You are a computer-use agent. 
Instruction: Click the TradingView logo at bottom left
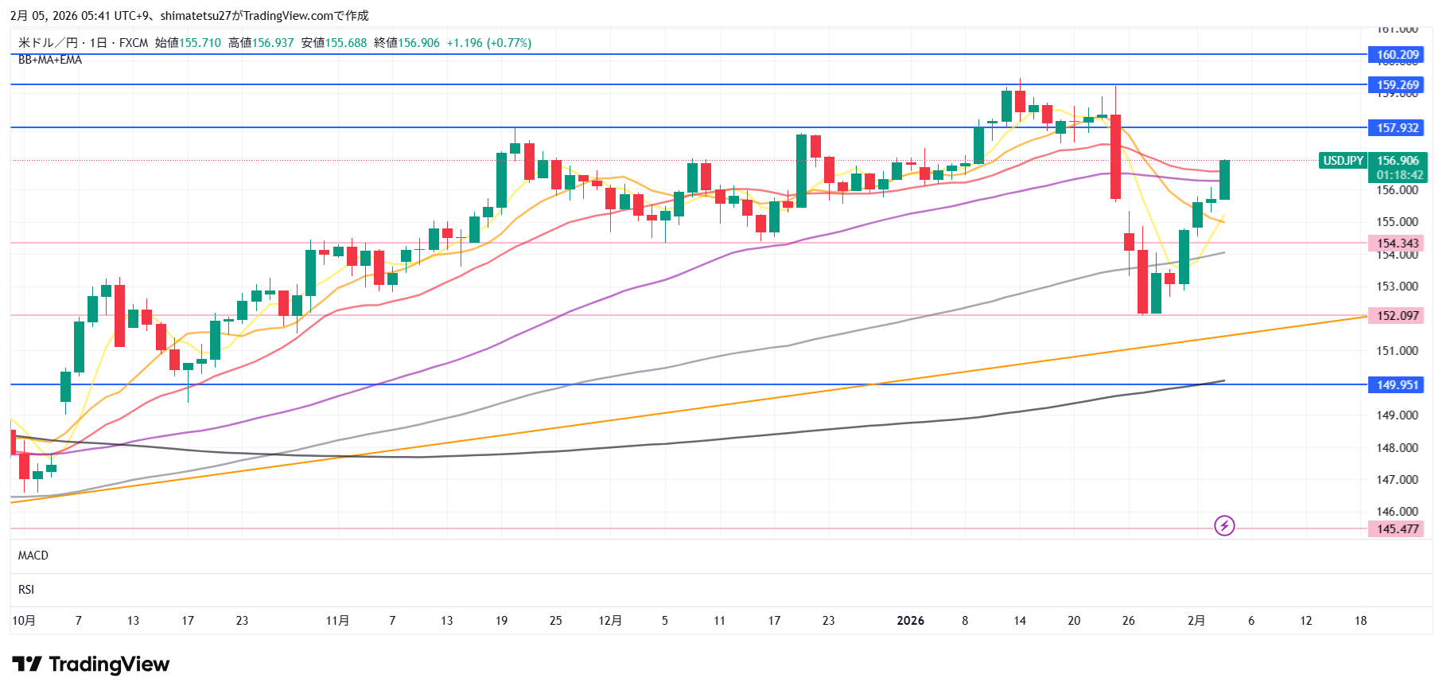(x=91, y=665)
